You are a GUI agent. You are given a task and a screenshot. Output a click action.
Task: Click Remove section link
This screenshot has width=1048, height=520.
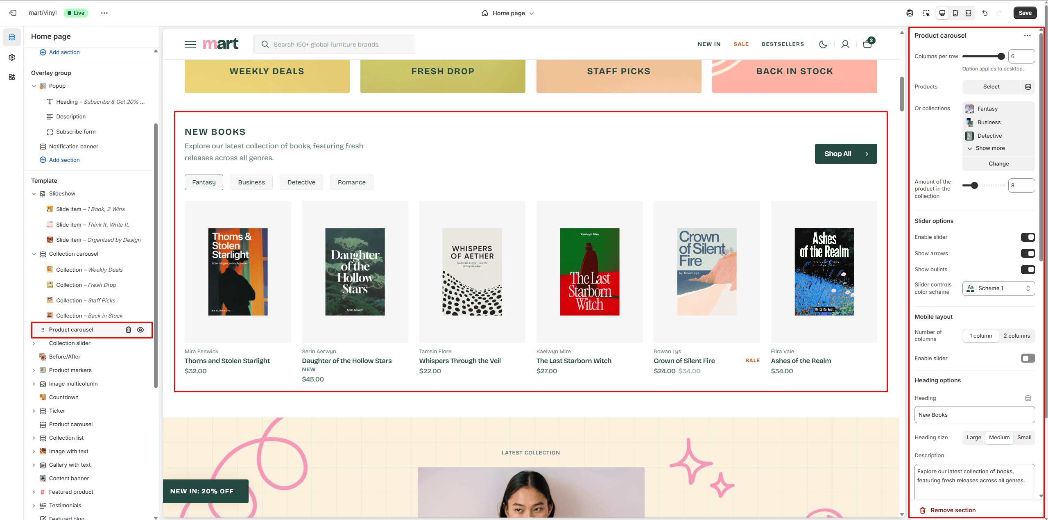tap(953, 510)
